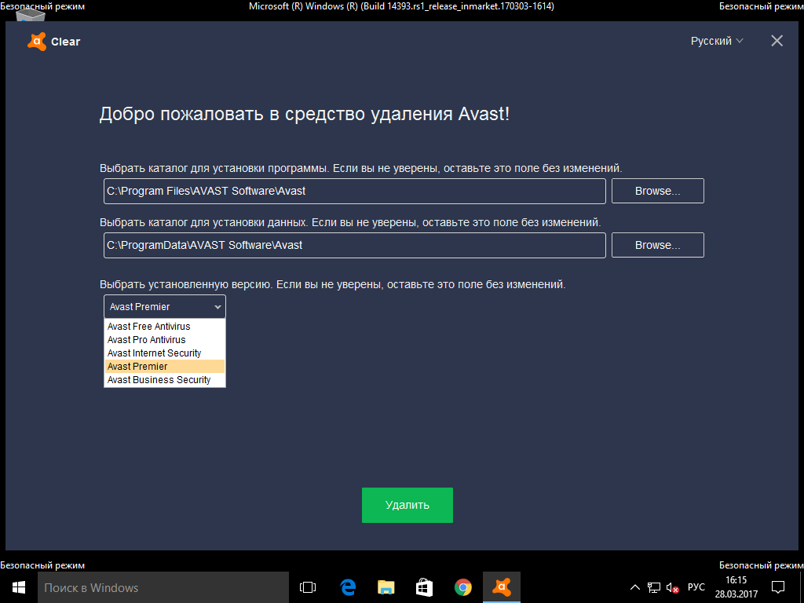Open File Explorer from taskbar
This screenshot has width=804, height=603.
click(x=386, y=587)
